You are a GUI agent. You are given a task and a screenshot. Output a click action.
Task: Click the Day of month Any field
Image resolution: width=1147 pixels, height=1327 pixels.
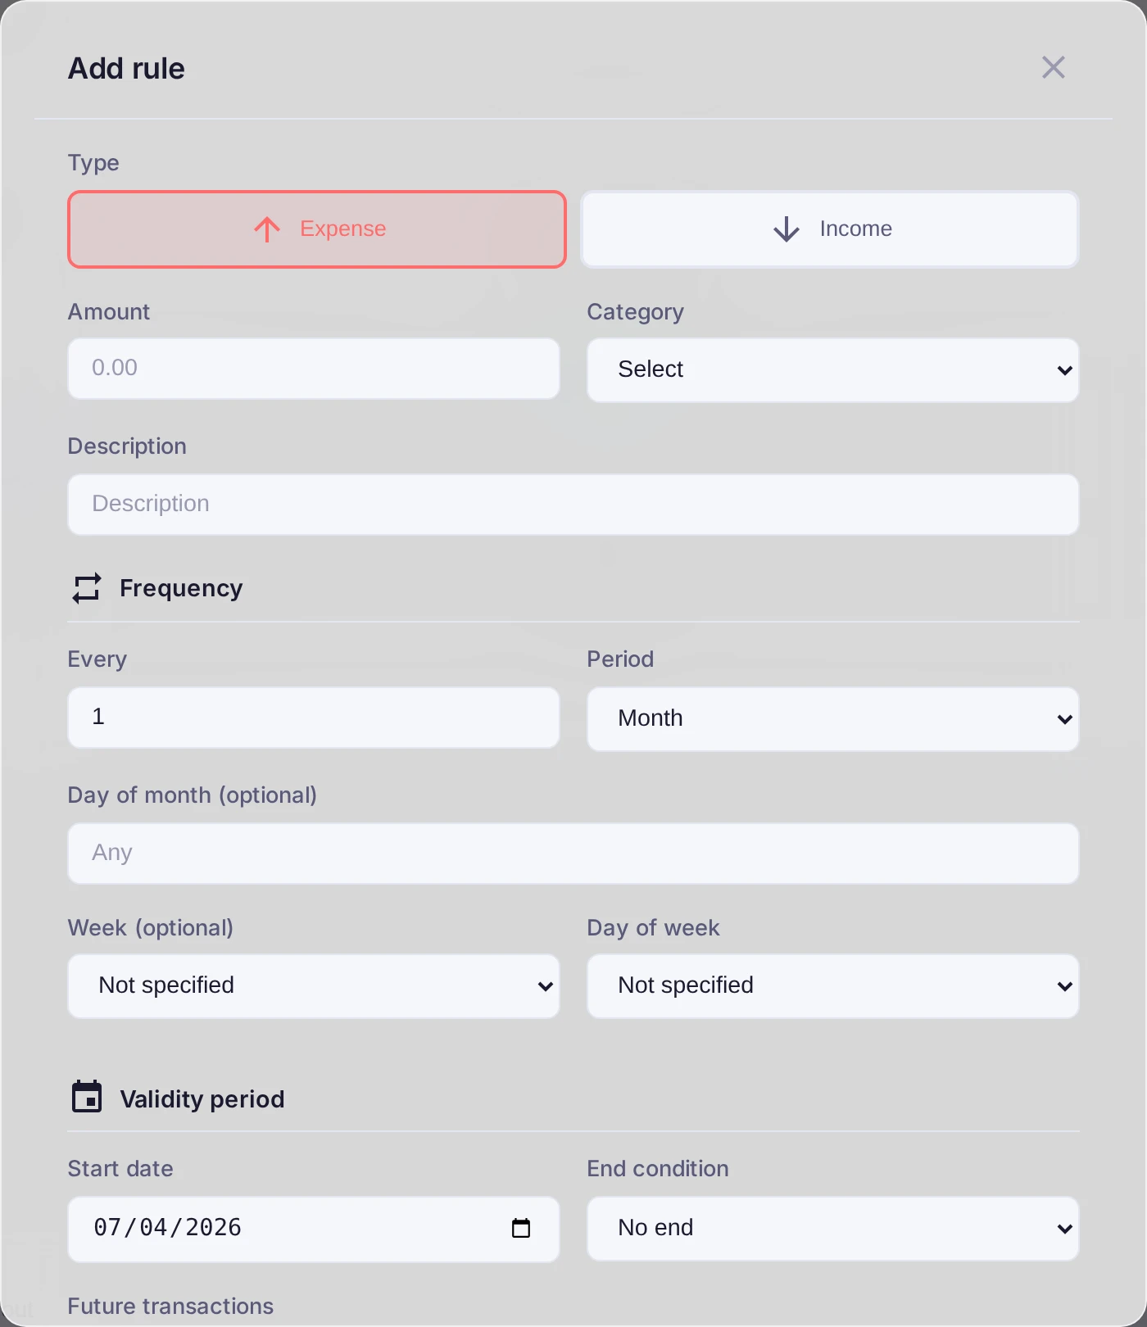tap(573, 854)
